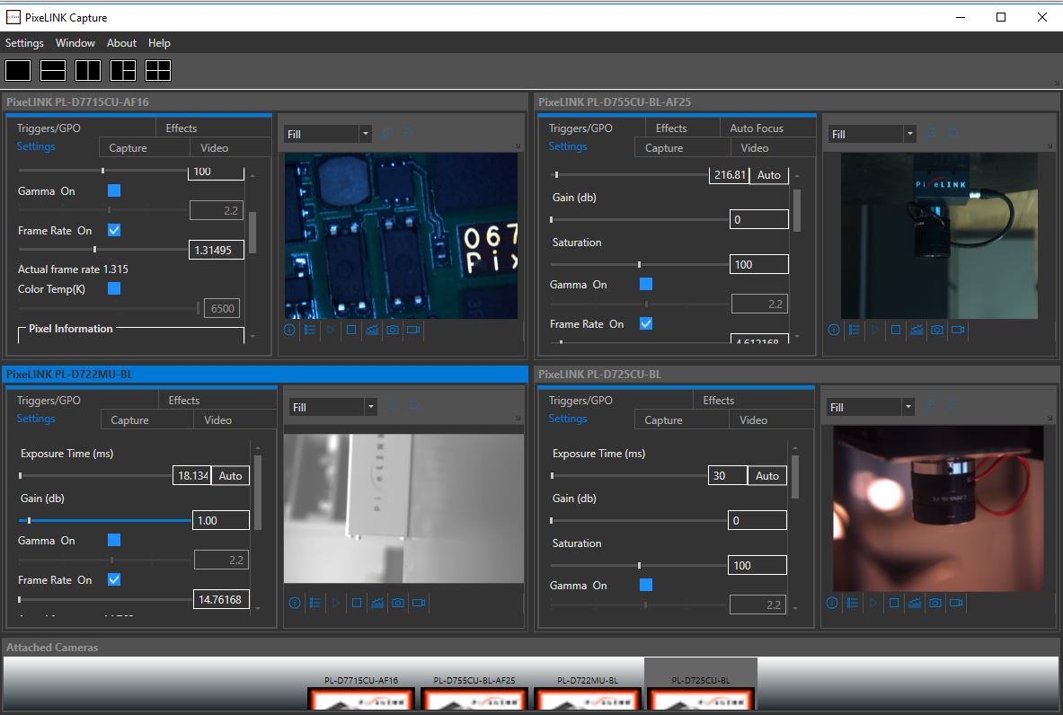
Task: Switch to the four-quadrant grid layout
Action: 158,71
